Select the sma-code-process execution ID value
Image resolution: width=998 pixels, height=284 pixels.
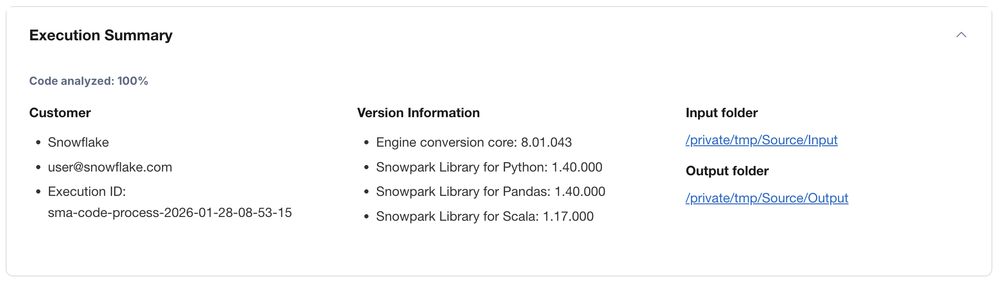click(169, 213)
